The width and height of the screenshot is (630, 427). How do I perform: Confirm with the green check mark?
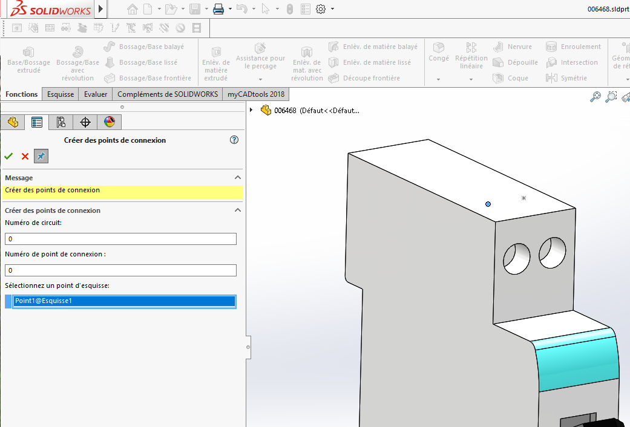(x=8, y=156)
